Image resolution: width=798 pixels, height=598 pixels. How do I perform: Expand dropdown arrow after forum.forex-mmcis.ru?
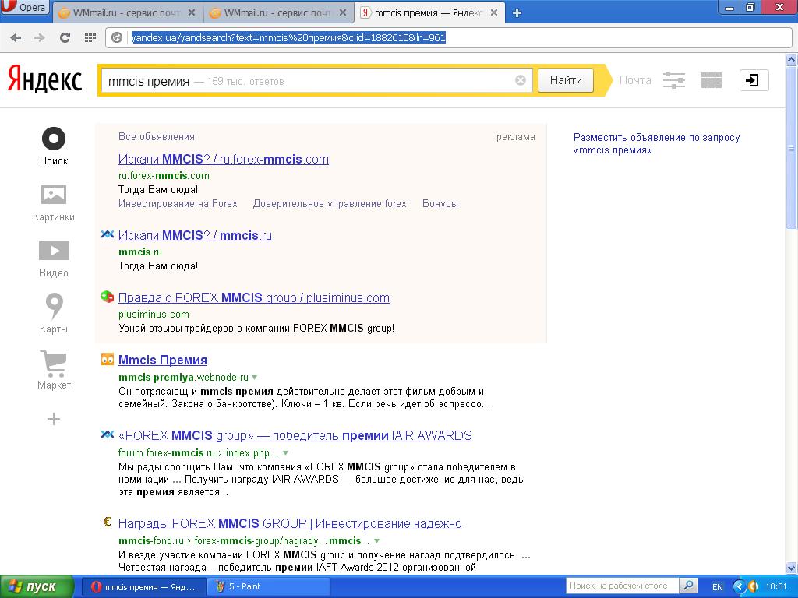point(285,452)
